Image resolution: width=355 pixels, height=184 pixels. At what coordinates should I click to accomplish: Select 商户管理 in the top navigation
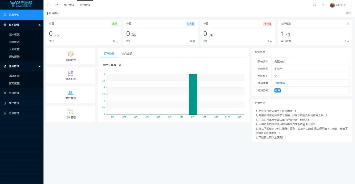[69, 5]
